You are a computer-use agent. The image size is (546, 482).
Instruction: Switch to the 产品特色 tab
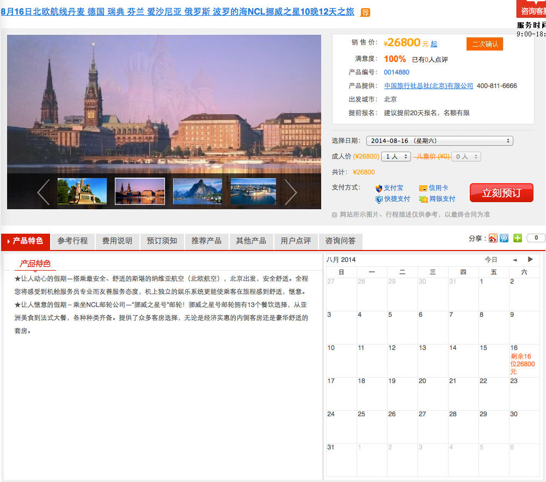click(x=26, y=241)
